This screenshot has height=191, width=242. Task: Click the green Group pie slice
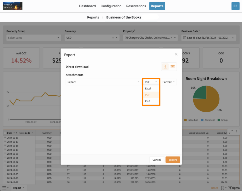201,93
